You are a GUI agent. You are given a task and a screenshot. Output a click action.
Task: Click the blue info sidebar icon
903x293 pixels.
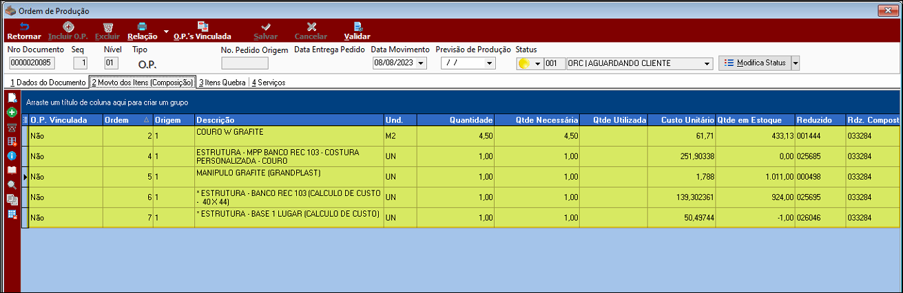(12, 156)
